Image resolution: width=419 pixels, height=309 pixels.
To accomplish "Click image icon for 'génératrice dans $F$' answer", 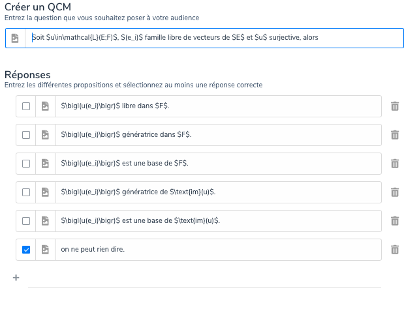I will coord(45,135).
